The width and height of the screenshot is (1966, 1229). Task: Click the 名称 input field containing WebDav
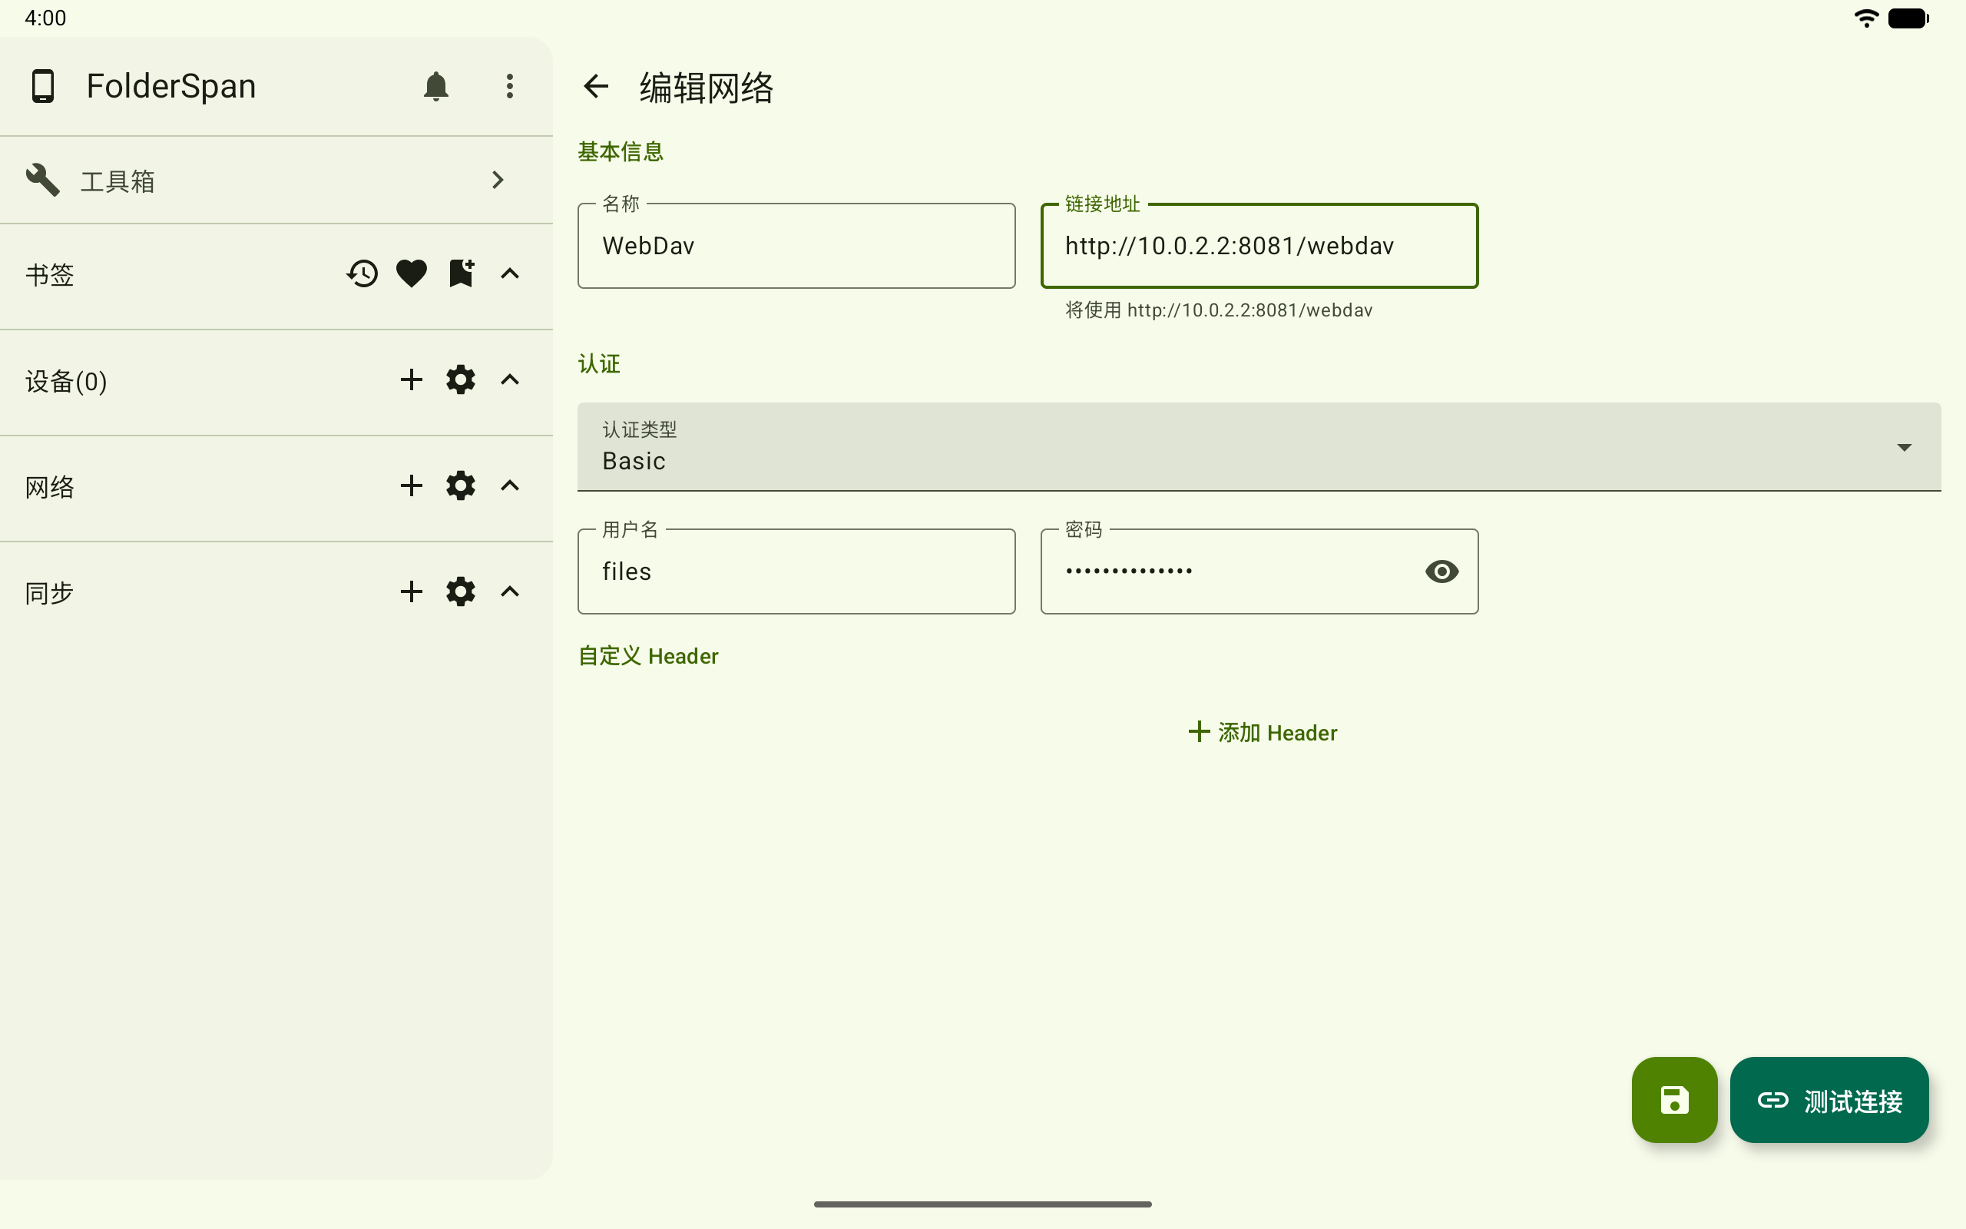coord(796,246)
